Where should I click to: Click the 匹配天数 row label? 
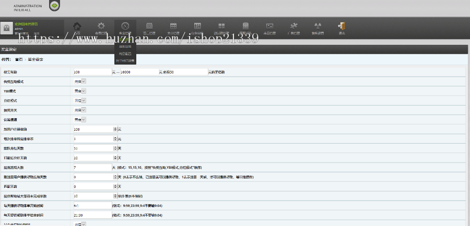10,186
